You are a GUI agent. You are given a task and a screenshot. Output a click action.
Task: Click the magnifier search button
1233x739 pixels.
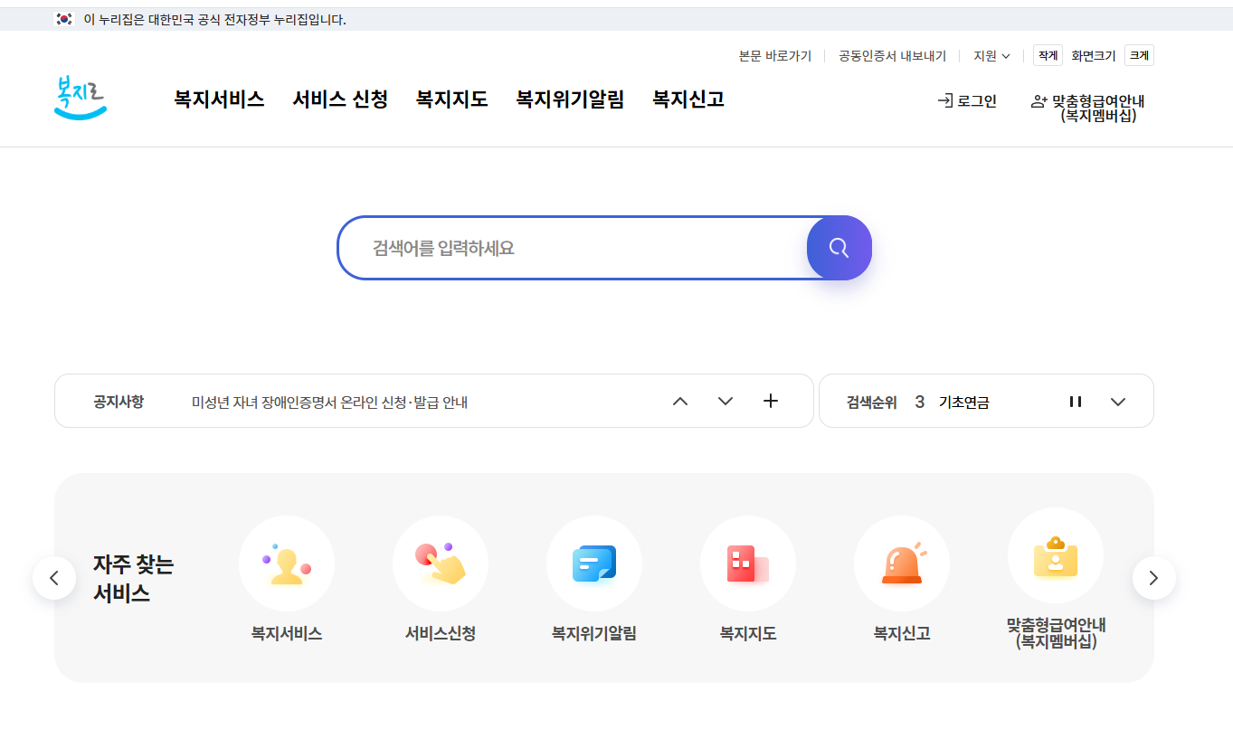pos(839,248)
